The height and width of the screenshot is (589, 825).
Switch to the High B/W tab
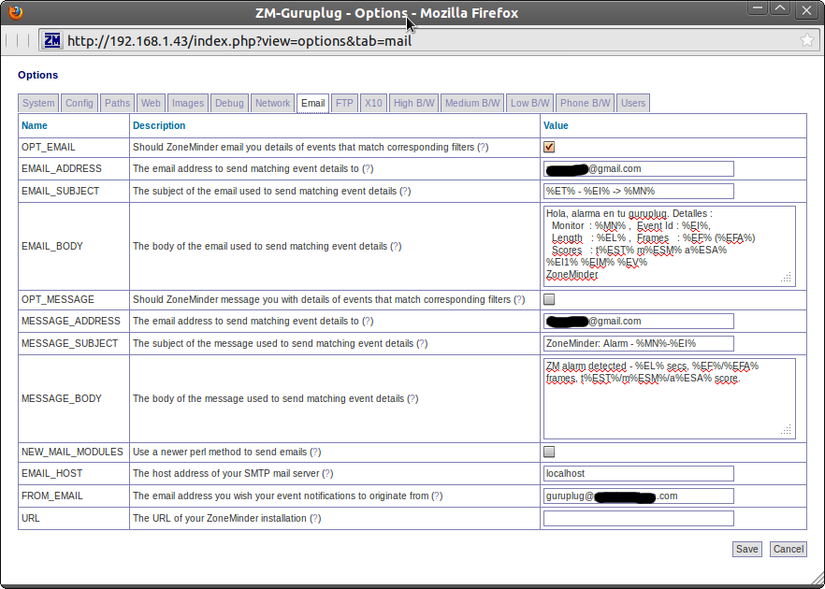tap(414, 103)
